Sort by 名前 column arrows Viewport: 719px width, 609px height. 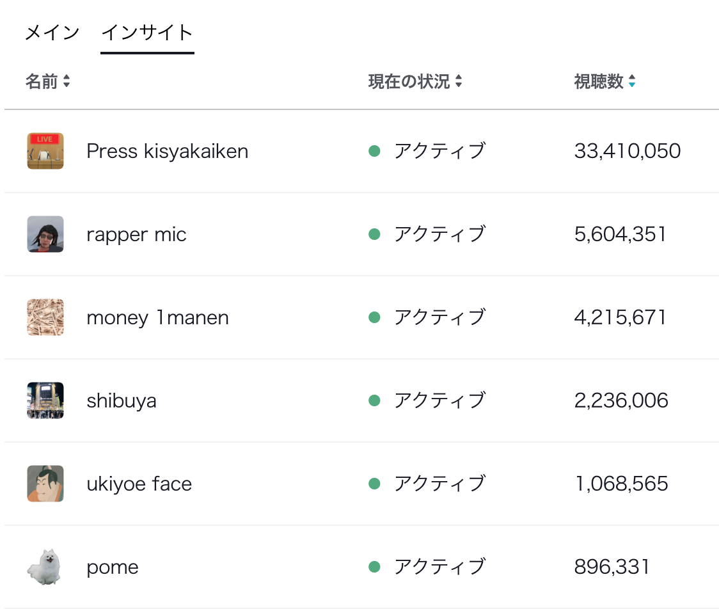67,82
